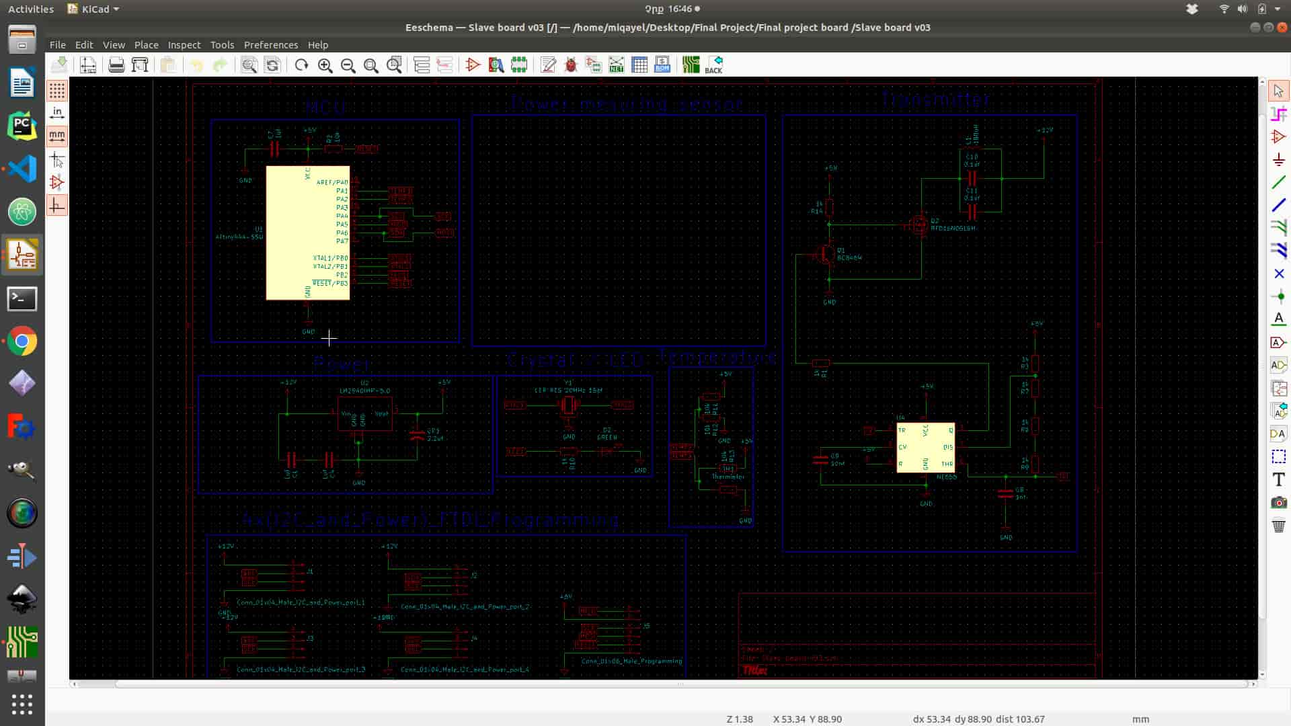Image resolution: width=1291 pixels, height=726 pixels.
Task: Click the Activities button
Action: (30, 9)
